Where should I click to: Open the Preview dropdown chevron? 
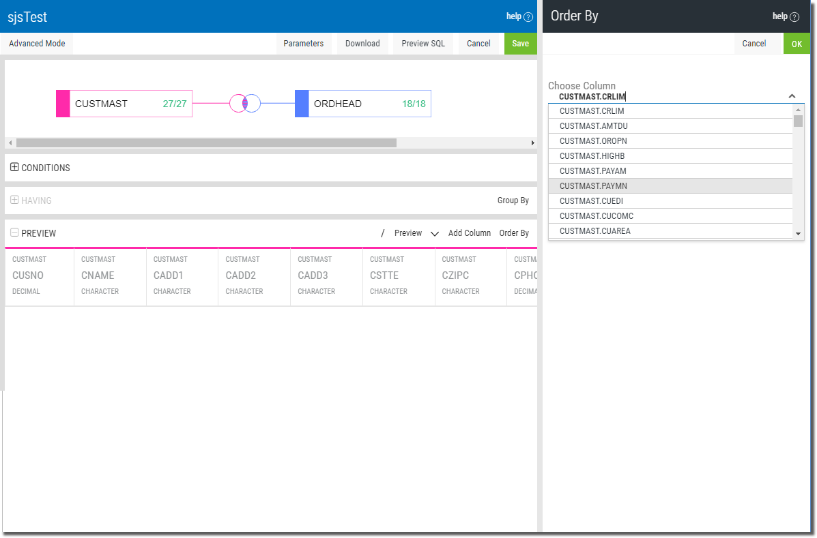[435, 234]
